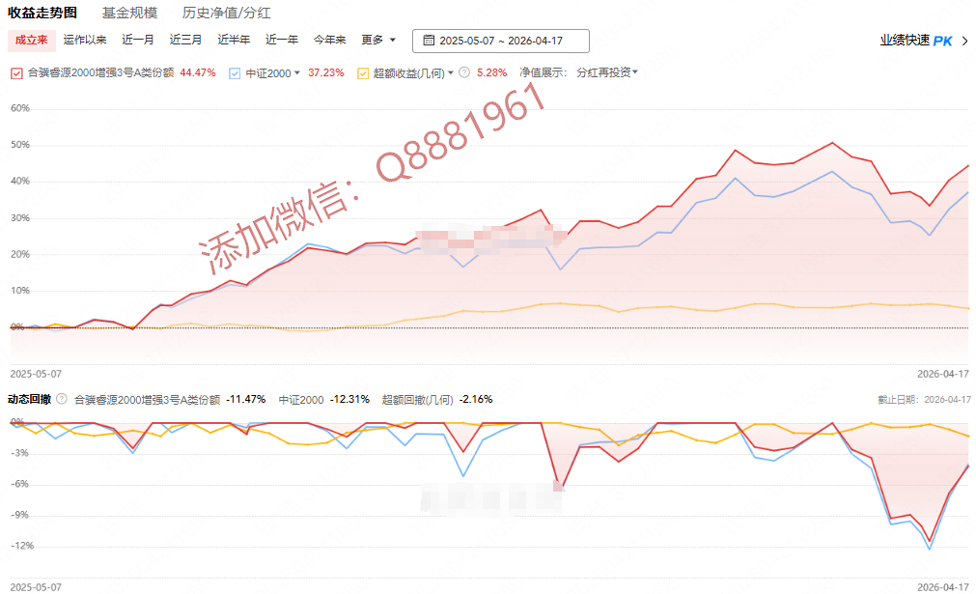Click the help icon beside 超额收益(几何)
The image size is (976, 594).
(x=464, y=72)
